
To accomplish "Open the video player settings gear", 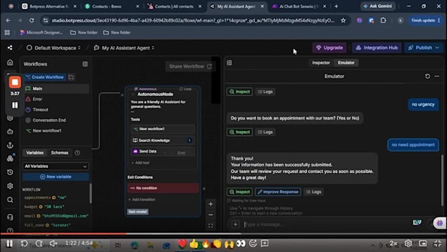I will tap(408, 243).
